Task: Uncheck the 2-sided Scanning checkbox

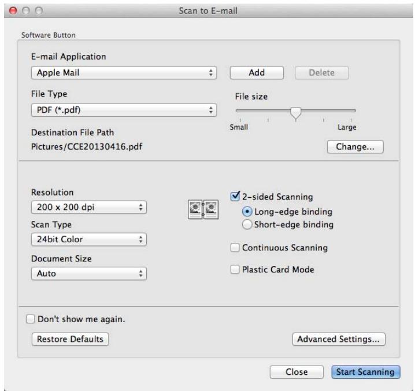Action: (235, 196)
